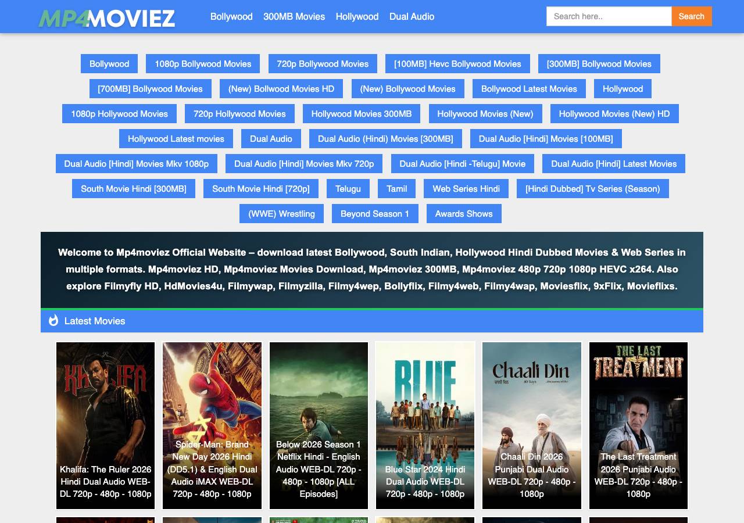
Task: Open [300MB] Bollywood Movies category
Action: [x=599, y=64]
